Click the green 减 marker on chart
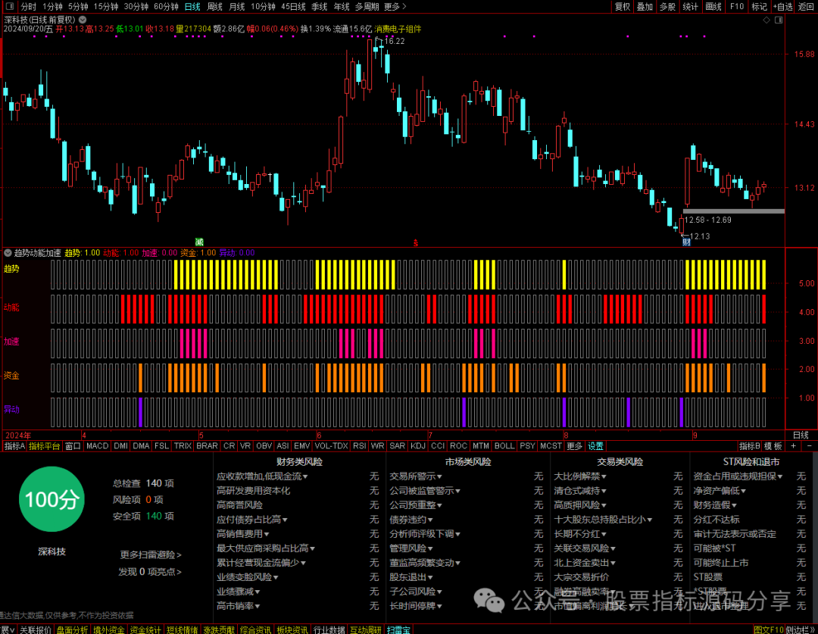The image size is (818, 634). tap(199, 242)
